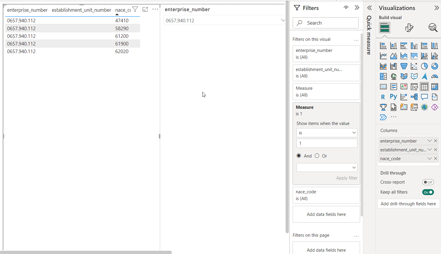The height and width of the screenshot is (254, 441).
Task: Open the 'is' condition dropdown
Action: (x=327, y=133)
